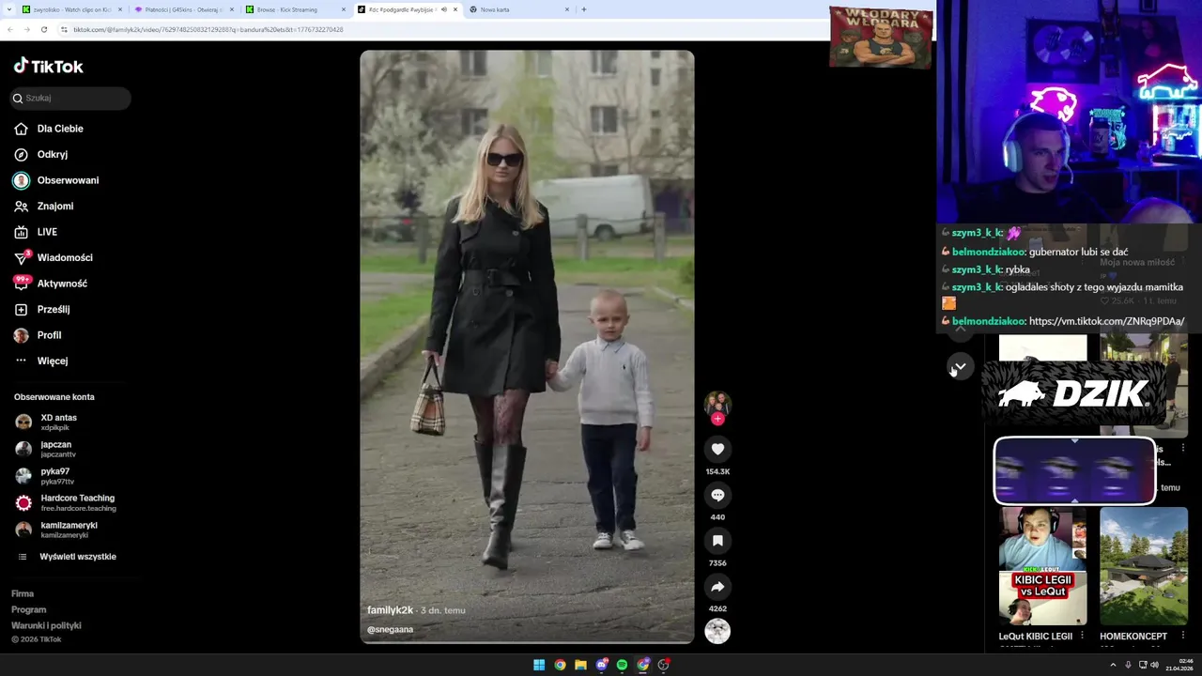Viewport: 1202px width, 676px height.
Task: Click the share arrow icon
Action: click(717, 587)
